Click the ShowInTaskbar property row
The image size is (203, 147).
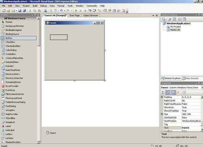(x=181, y=111)
